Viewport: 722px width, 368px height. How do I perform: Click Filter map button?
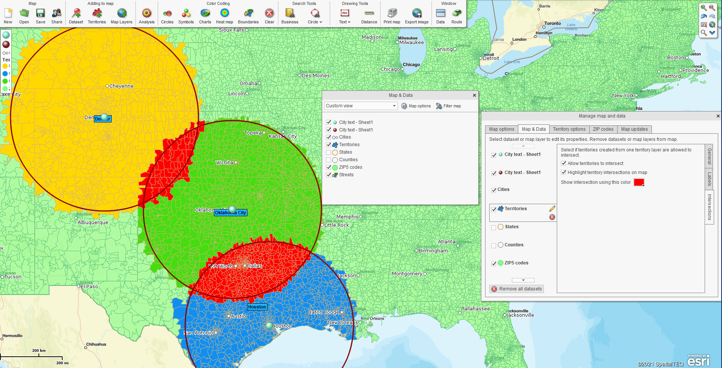[449, 106]
